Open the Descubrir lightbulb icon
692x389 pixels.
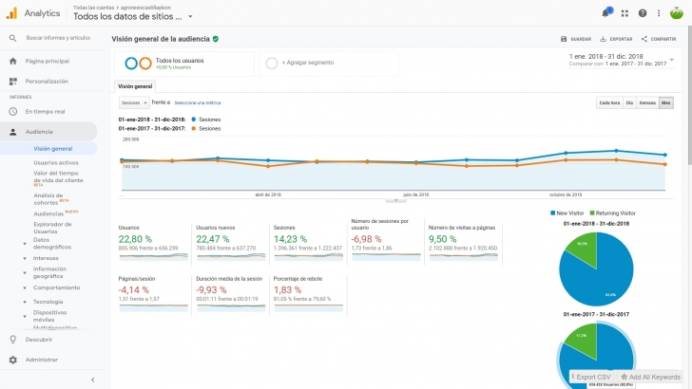[x=13, y=339]
